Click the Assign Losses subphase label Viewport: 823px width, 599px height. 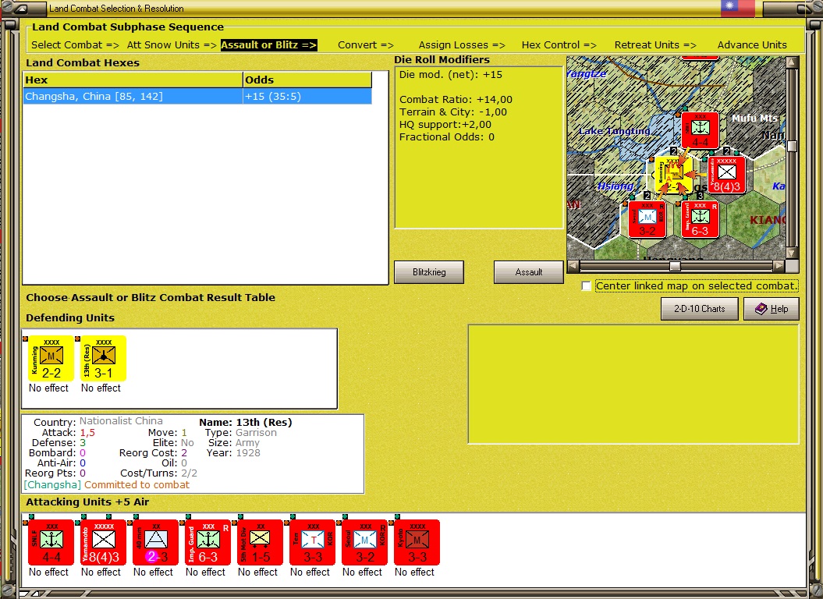[x=462, y=45]
